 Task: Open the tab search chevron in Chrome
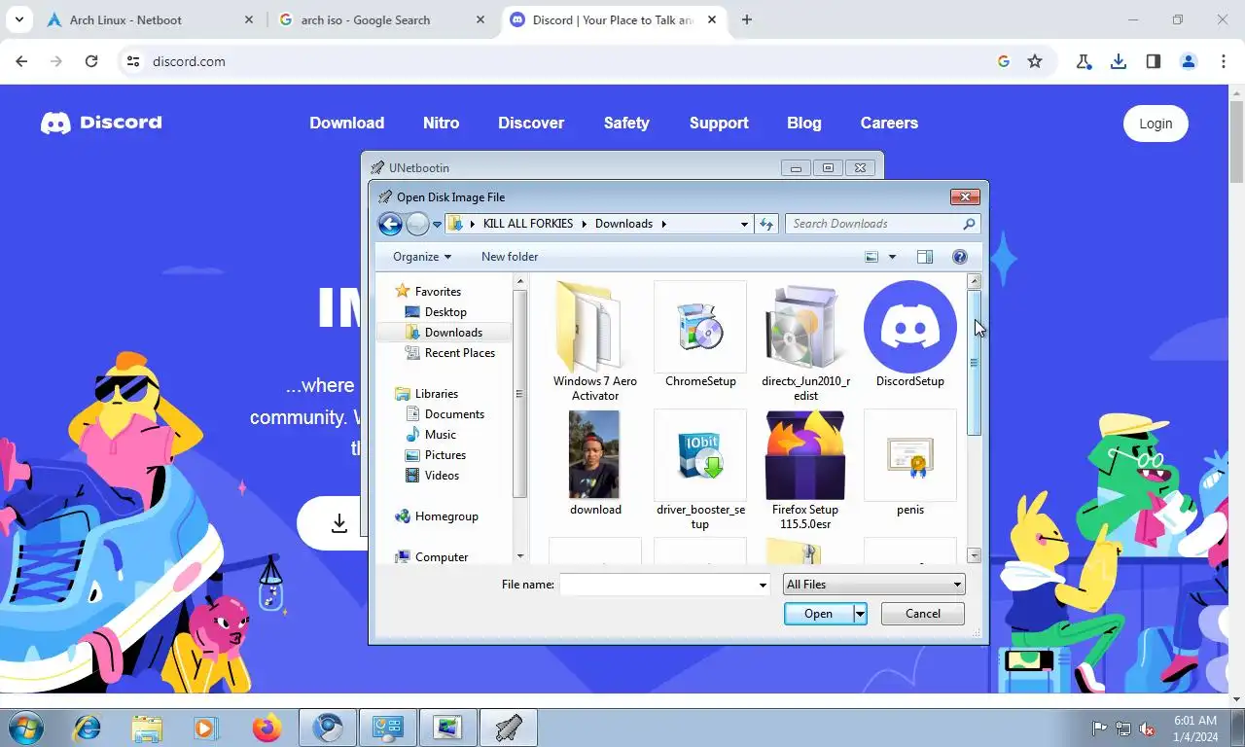[x=18, y=19]
